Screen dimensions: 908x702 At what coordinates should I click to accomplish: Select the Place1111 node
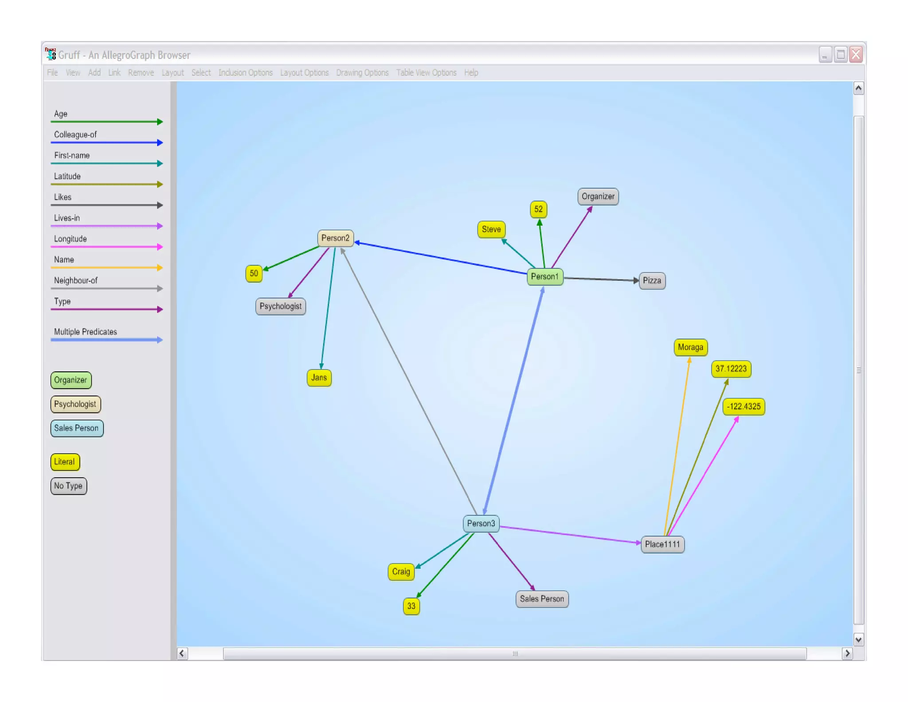pyautogui.click(x=662, y=544)
